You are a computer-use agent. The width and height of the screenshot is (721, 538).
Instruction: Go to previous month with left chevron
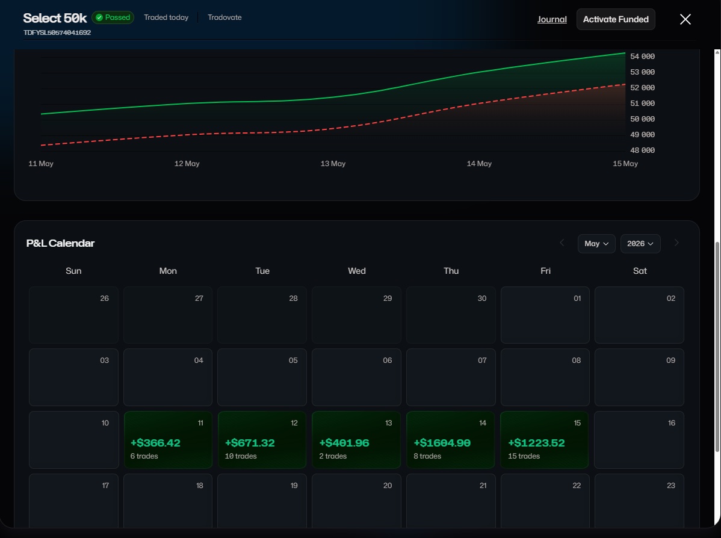pos(562,243)
